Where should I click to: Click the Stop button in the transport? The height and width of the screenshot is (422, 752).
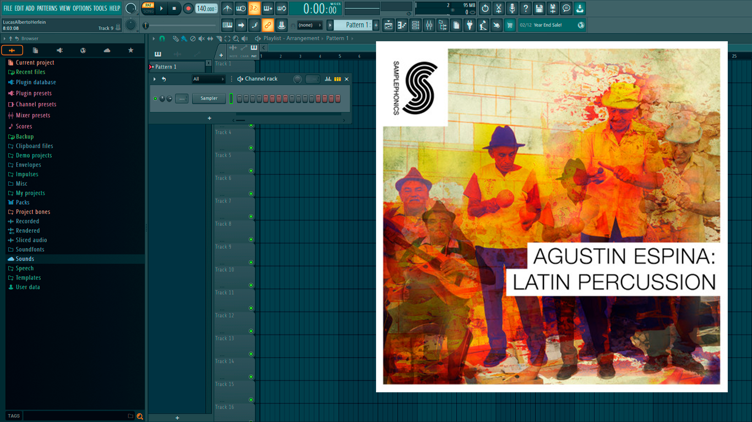(x=174, y=8)
